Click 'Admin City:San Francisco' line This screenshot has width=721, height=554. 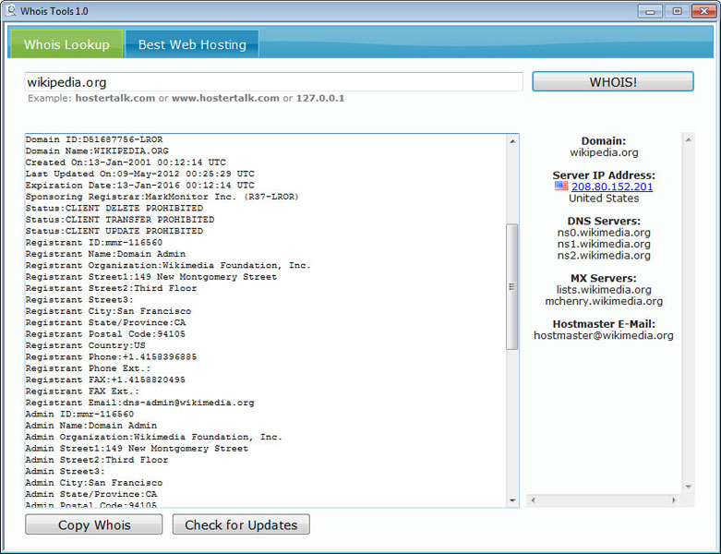[94, 483]
